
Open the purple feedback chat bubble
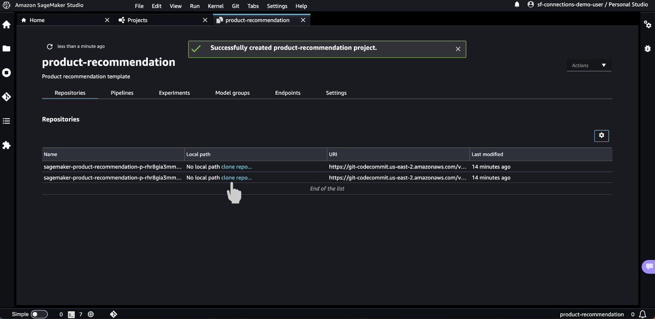649,267
